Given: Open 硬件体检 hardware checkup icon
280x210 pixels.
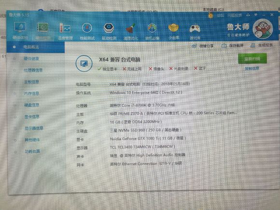Looking at the screenshot, I should click(x=20, y=30).
